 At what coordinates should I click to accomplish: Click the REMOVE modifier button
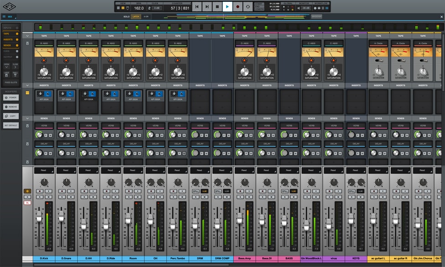click(11, 107)
